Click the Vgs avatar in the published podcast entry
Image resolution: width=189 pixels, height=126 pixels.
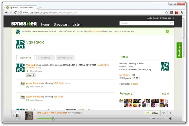[20, 68]
